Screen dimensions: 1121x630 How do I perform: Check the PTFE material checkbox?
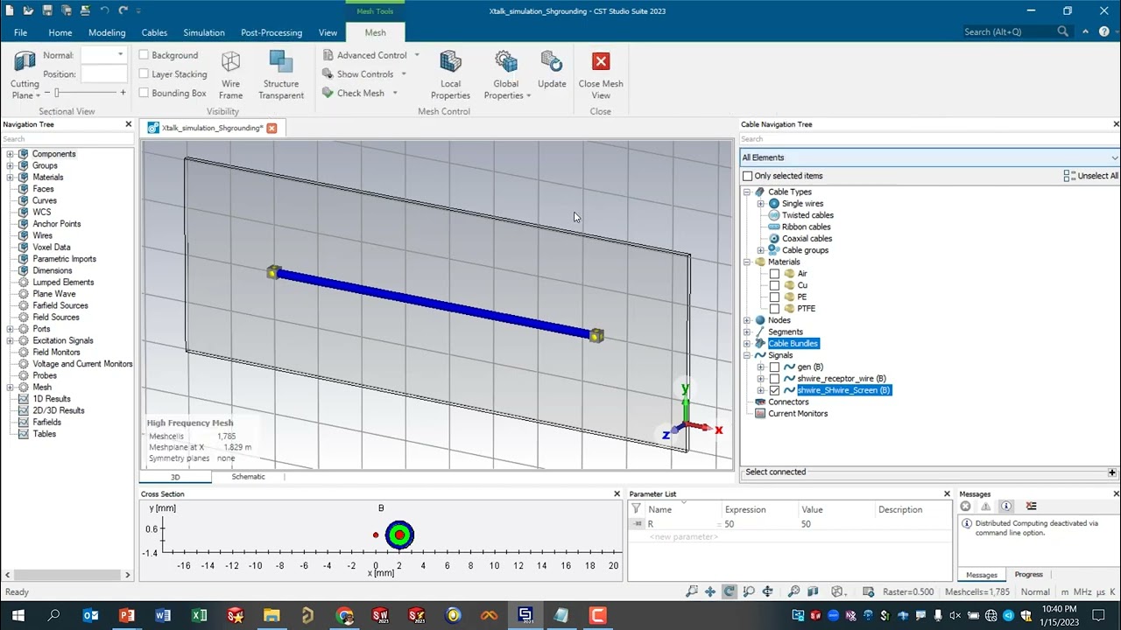(774, 309)
